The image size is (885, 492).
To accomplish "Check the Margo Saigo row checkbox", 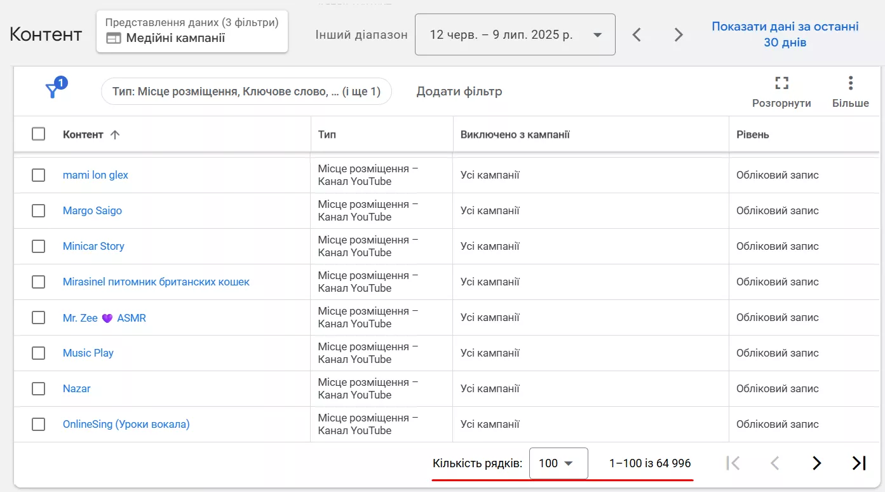I will coord(39,210).
